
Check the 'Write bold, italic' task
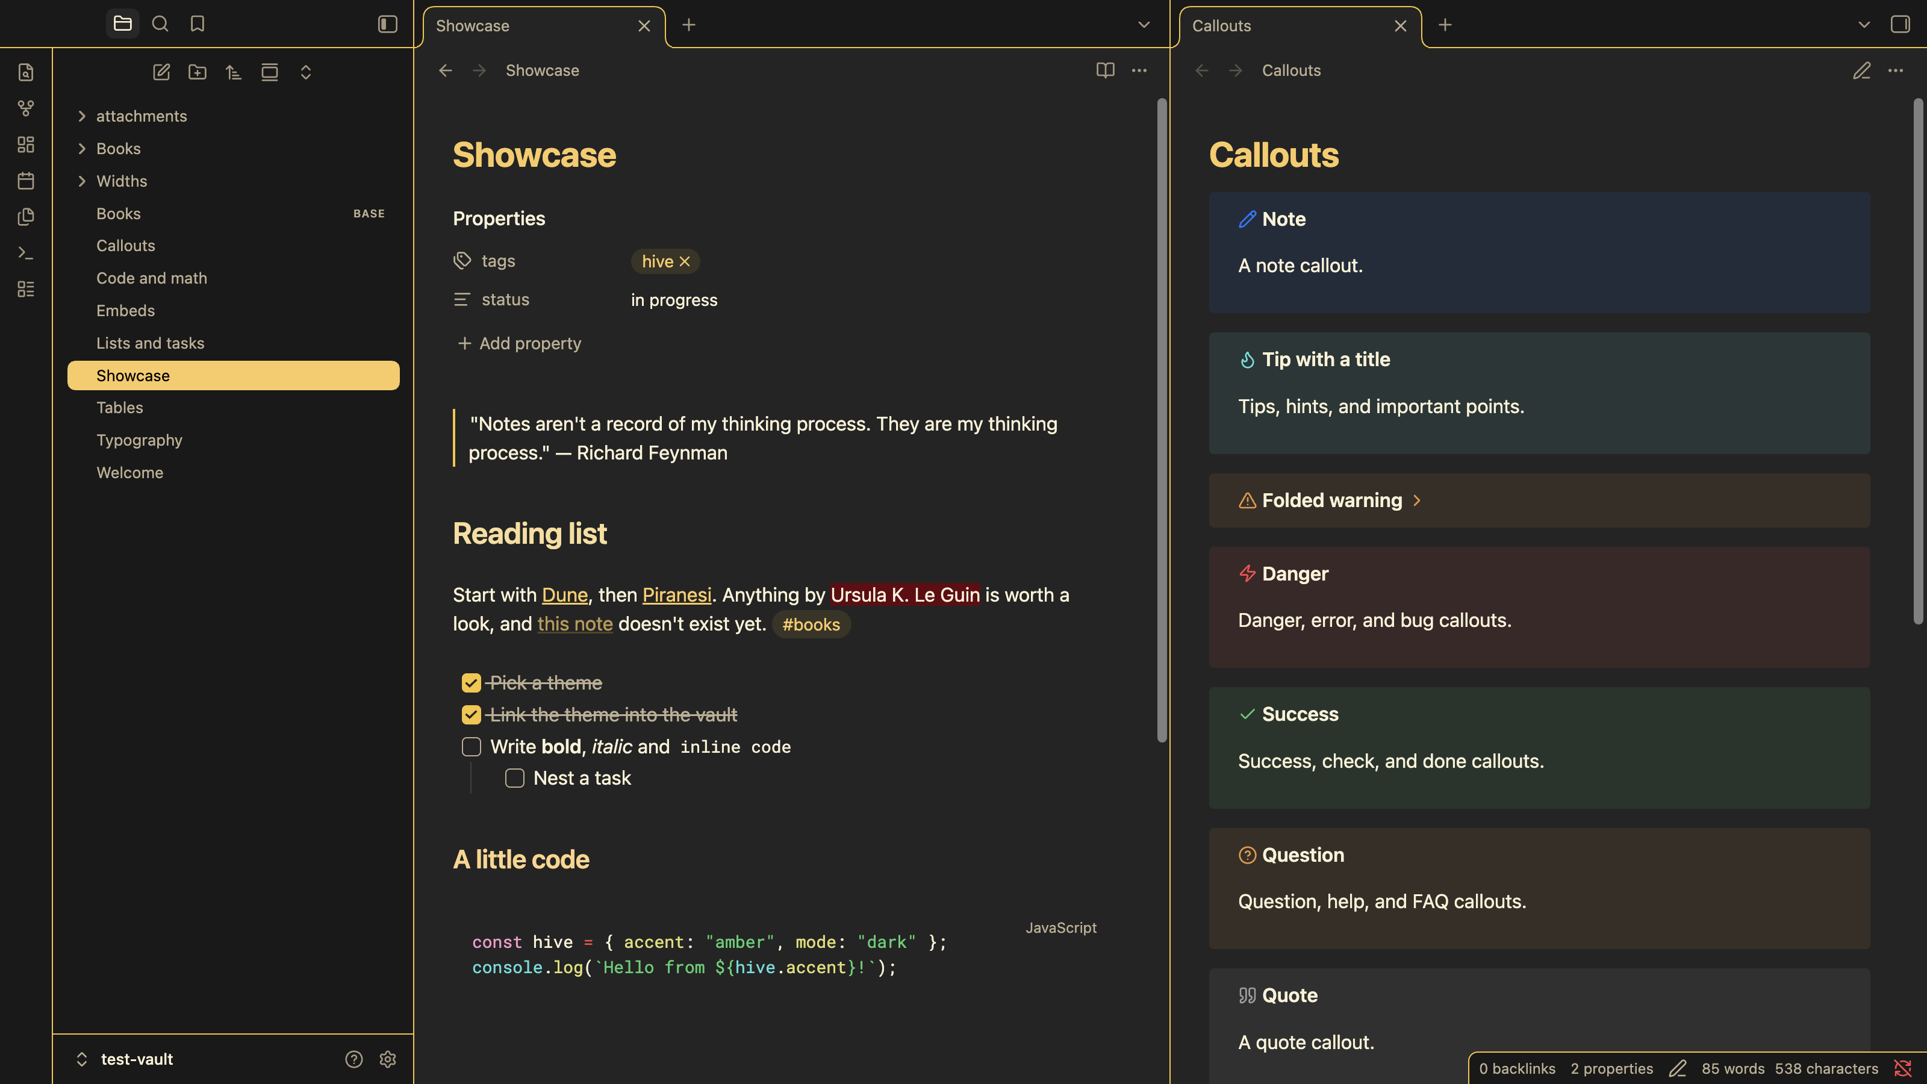(472, 747)
